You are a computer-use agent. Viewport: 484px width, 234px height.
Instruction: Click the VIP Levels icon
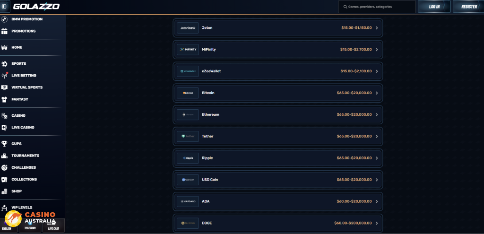[x=4, y=208]
